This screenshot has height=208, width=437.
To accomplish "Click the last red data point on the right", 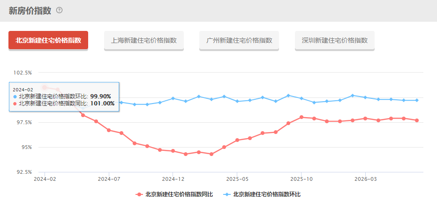I will point(417,120).
